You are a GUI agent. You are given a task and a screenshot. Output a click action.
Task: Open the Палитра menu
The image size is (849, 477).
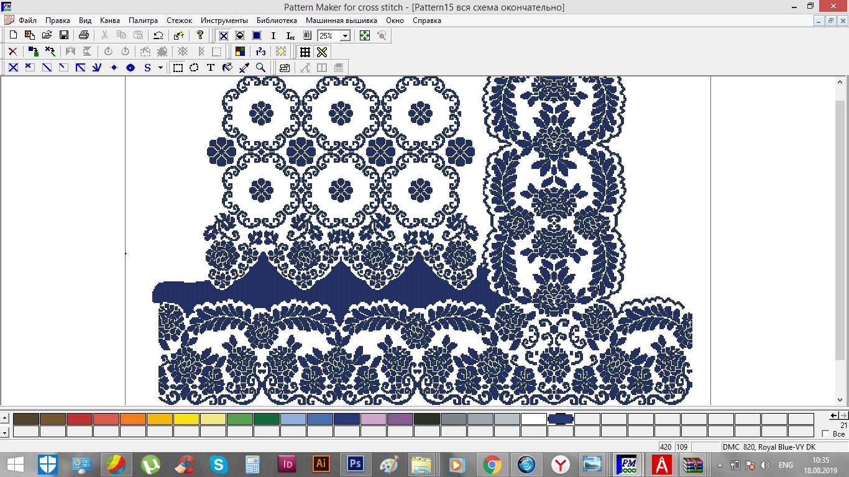coord(144,20)
